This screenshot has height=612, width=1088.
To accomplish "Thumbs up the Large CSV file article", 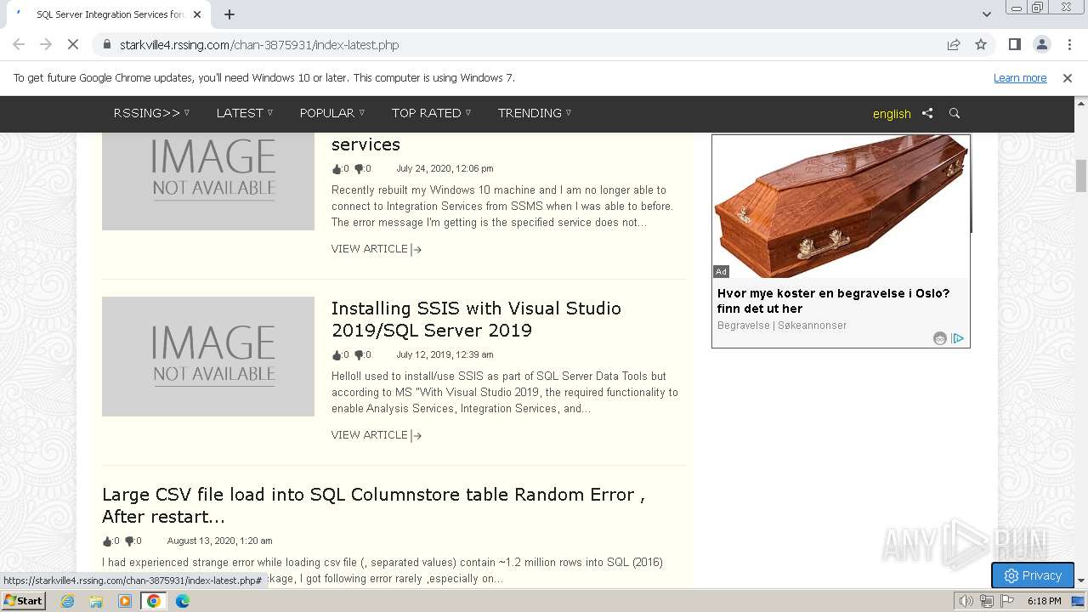I will [x=107, y=541].
